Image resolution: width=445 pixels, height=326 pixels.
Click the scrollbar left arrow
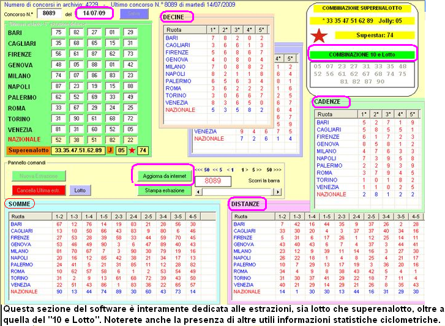pyautogui.click(x=198, y=192)
